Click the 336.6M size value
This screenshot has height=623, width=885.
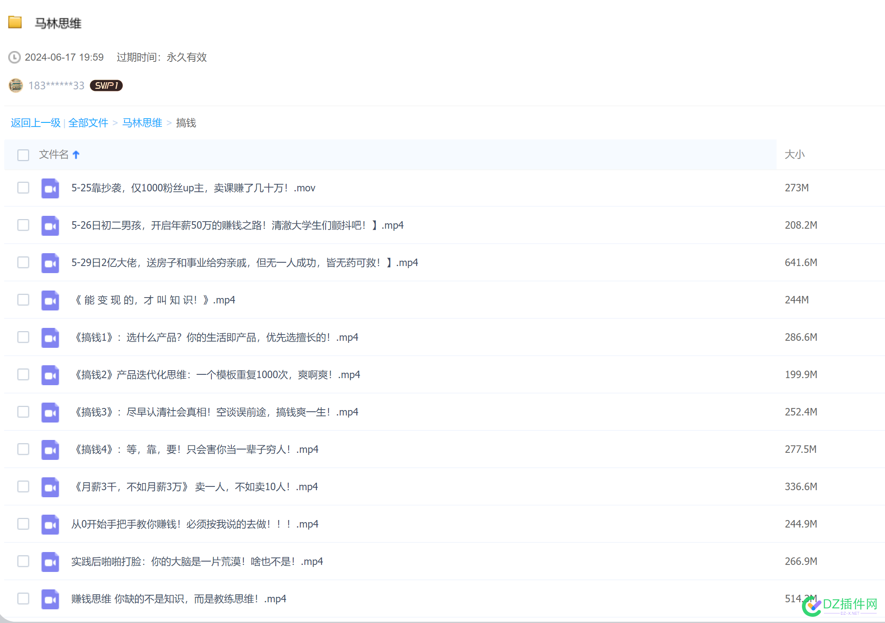point(801,486)
